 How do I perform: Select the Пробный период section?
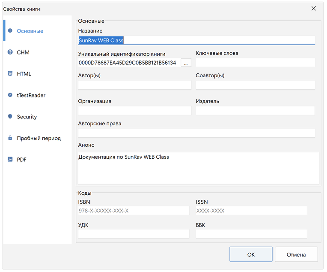coord(38,138)
